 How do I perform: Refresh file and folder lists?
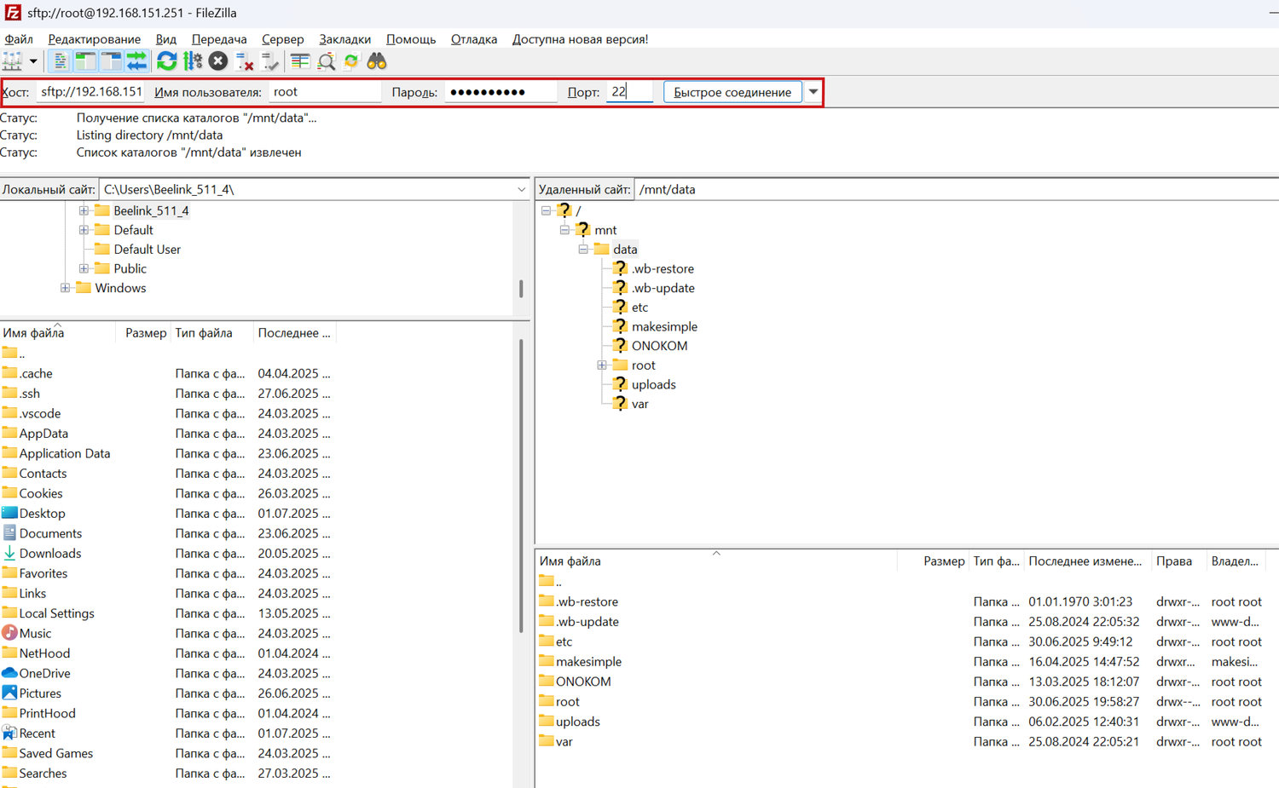tap(167, 61)
